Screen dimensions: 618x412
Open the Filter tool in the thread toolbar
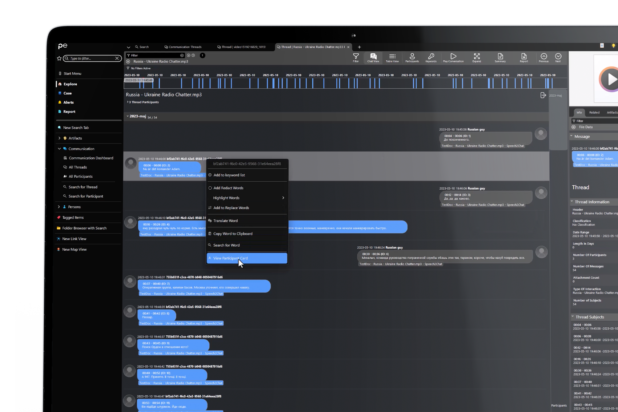[x=356, y=57]
